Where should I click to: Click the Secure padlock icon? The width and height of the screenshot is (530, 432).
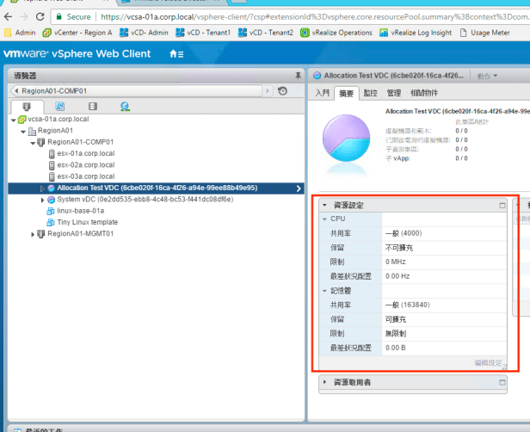(x=59, y=16)
